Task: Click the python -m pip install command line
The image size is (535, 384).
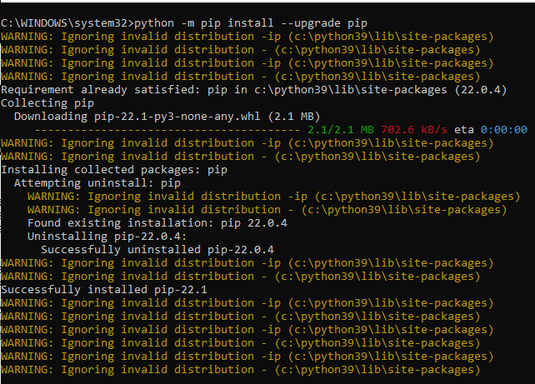Action: click(x=184, y=23)
